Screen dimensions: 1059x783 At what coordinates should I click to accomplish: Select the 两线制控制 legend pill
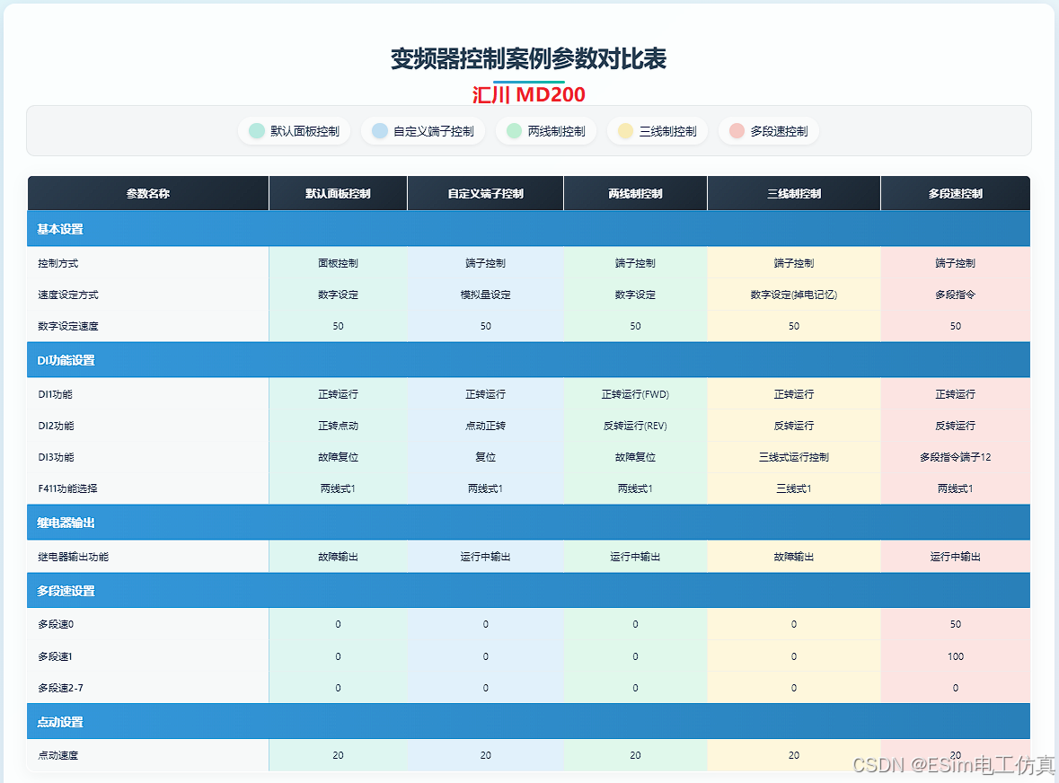(x=546, y=131)
